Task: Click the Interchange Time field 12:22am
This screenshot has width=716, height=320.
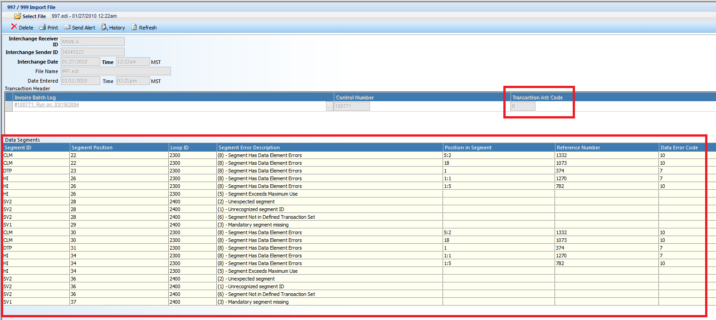Action: click(133, 62)
